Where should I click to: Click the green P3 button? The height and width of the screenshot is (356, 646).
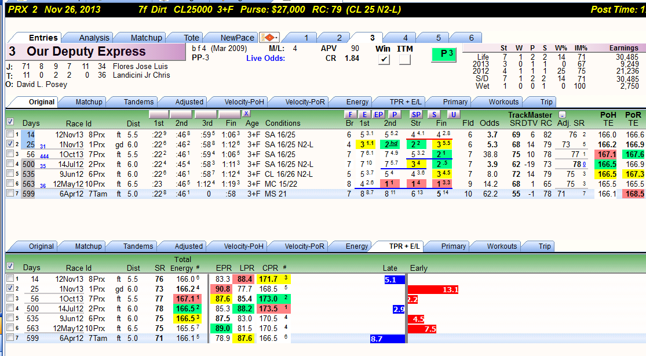(x=444, y=55)
